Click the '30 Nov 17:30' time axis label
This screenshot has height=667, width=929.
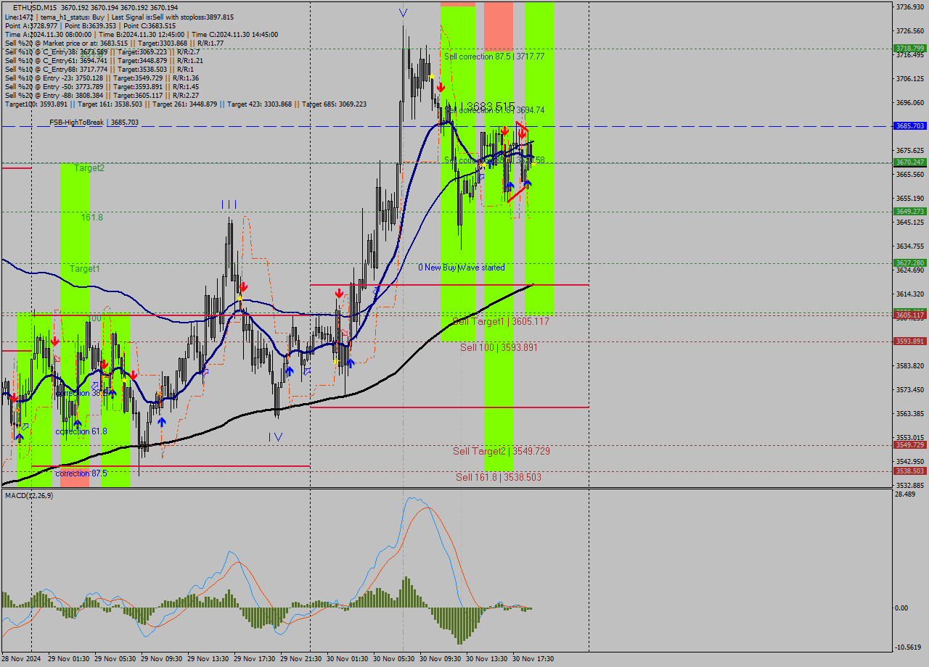533,659
